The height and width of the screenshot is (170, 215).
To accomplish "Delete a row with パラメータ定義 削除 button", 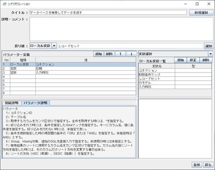I will [x=109, y=54].
